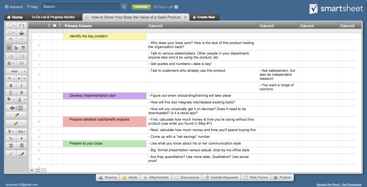
Task: Focus the Search field
Action: [x=81, y=7]
